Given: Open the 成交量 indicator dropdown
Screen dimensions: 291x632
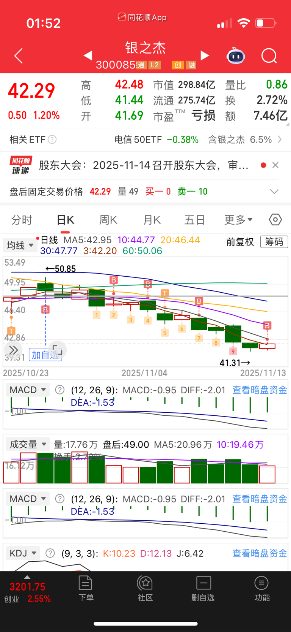Looking at the screenshot, I should click(28, 444).
